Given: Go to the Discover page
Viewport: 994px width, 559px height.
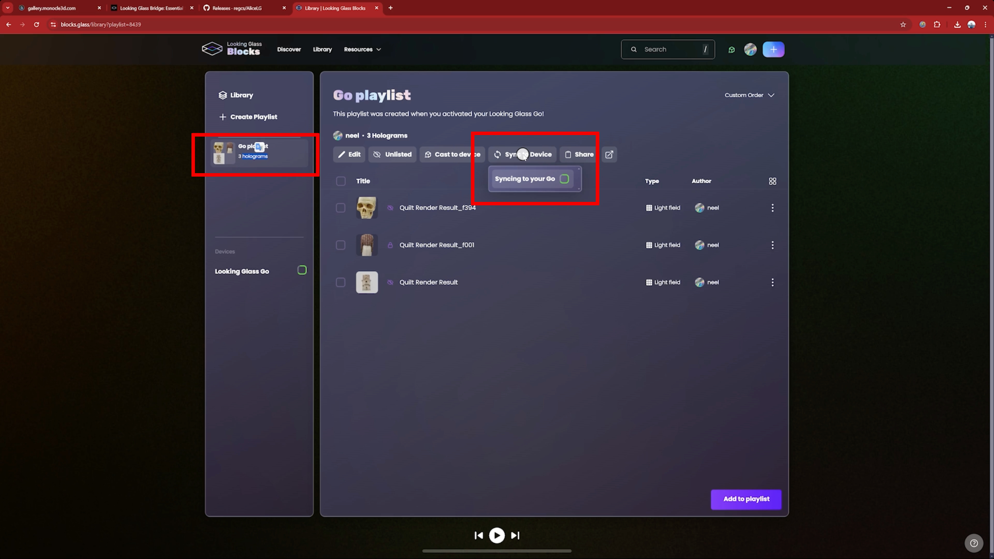Looking at the screenshot, I should tap(289, 49).
